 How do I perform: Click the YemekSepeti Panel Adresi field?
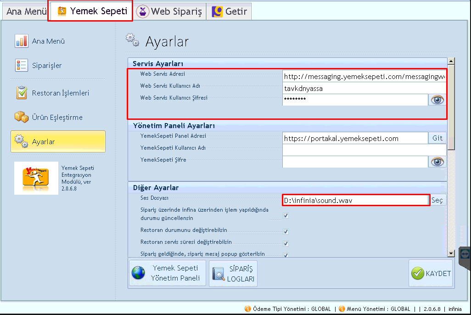(355, 138)
